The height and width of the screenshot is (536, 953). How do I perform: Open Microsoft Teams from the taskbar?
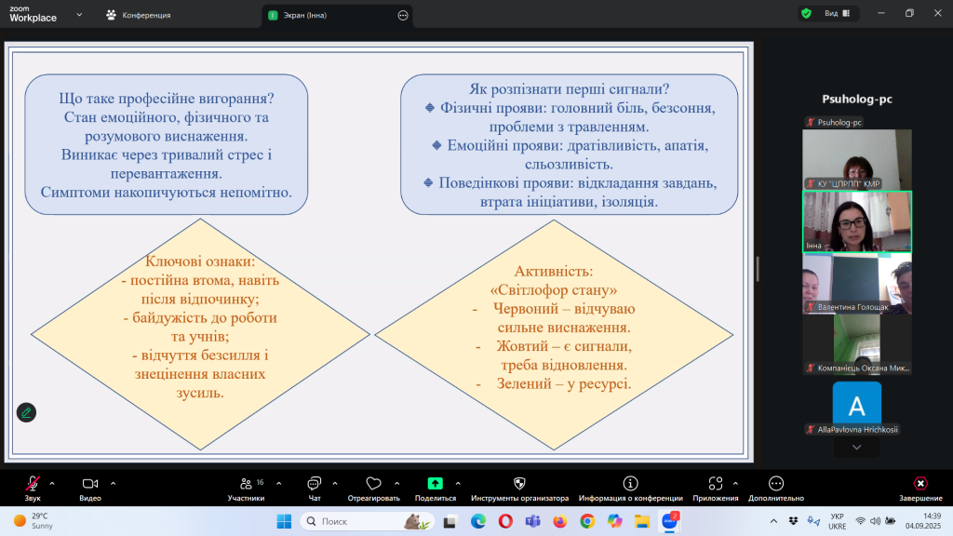click(533, 521)
